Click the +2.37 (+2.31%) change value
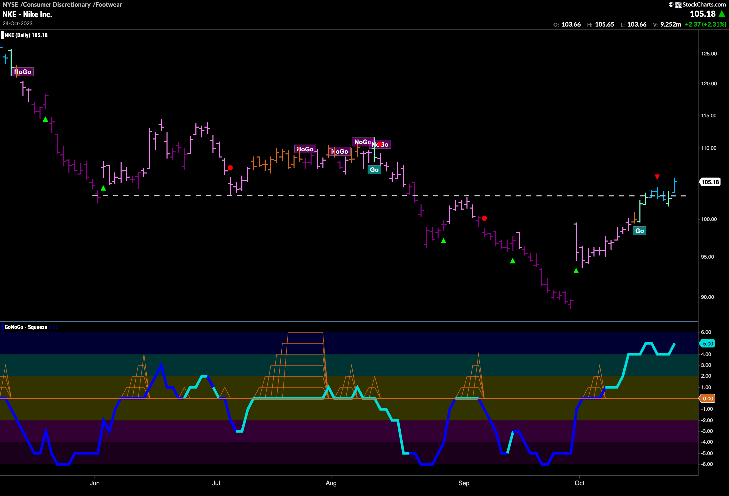Viewport: 729px width, 496px height. click(x=706, y=24)
